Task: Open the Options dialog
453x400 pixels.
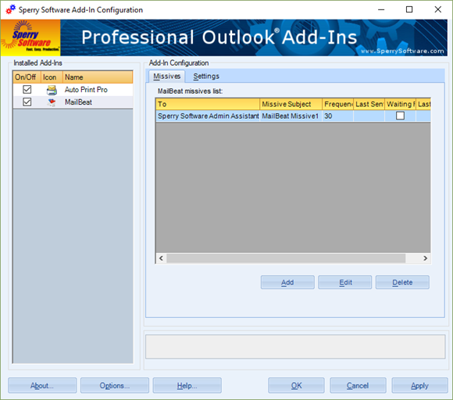Action: point(115,386)
